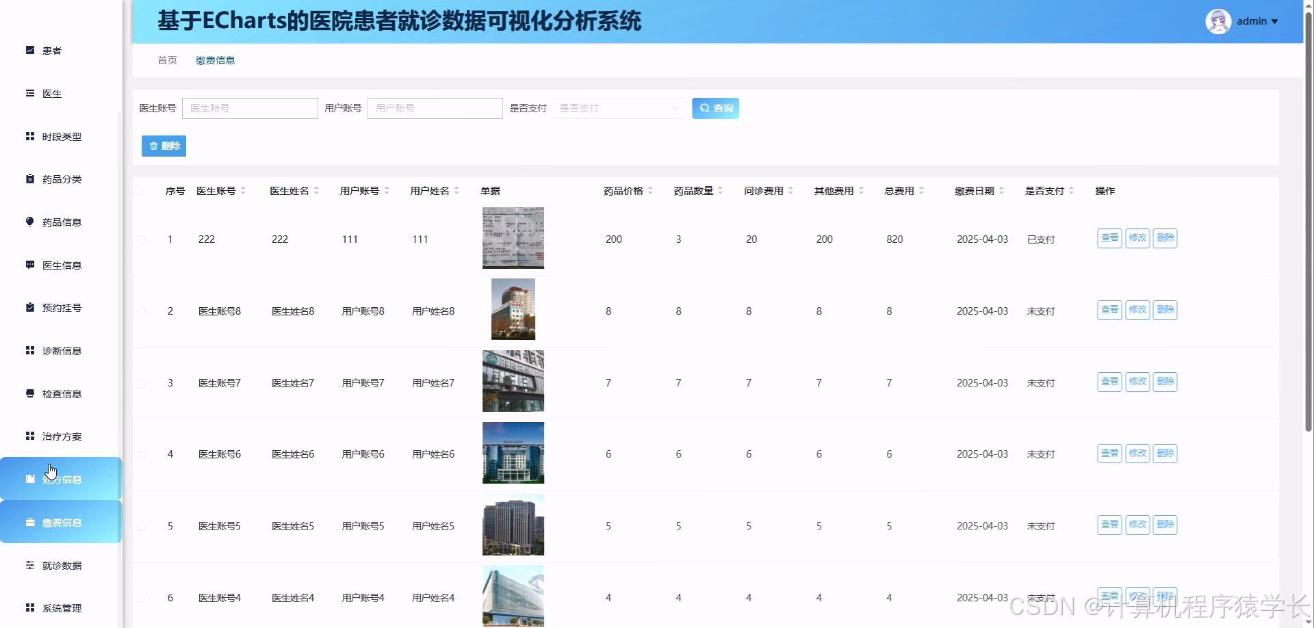Select the 缴费信息 tab
Screen dimensions: 1314x628
(x=215, y=60)
